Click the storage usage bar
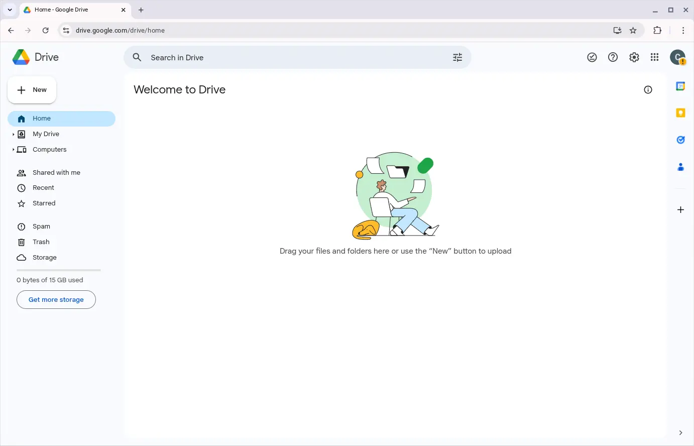The height and width of the screenshot is (446, 694). coord(59,270)
